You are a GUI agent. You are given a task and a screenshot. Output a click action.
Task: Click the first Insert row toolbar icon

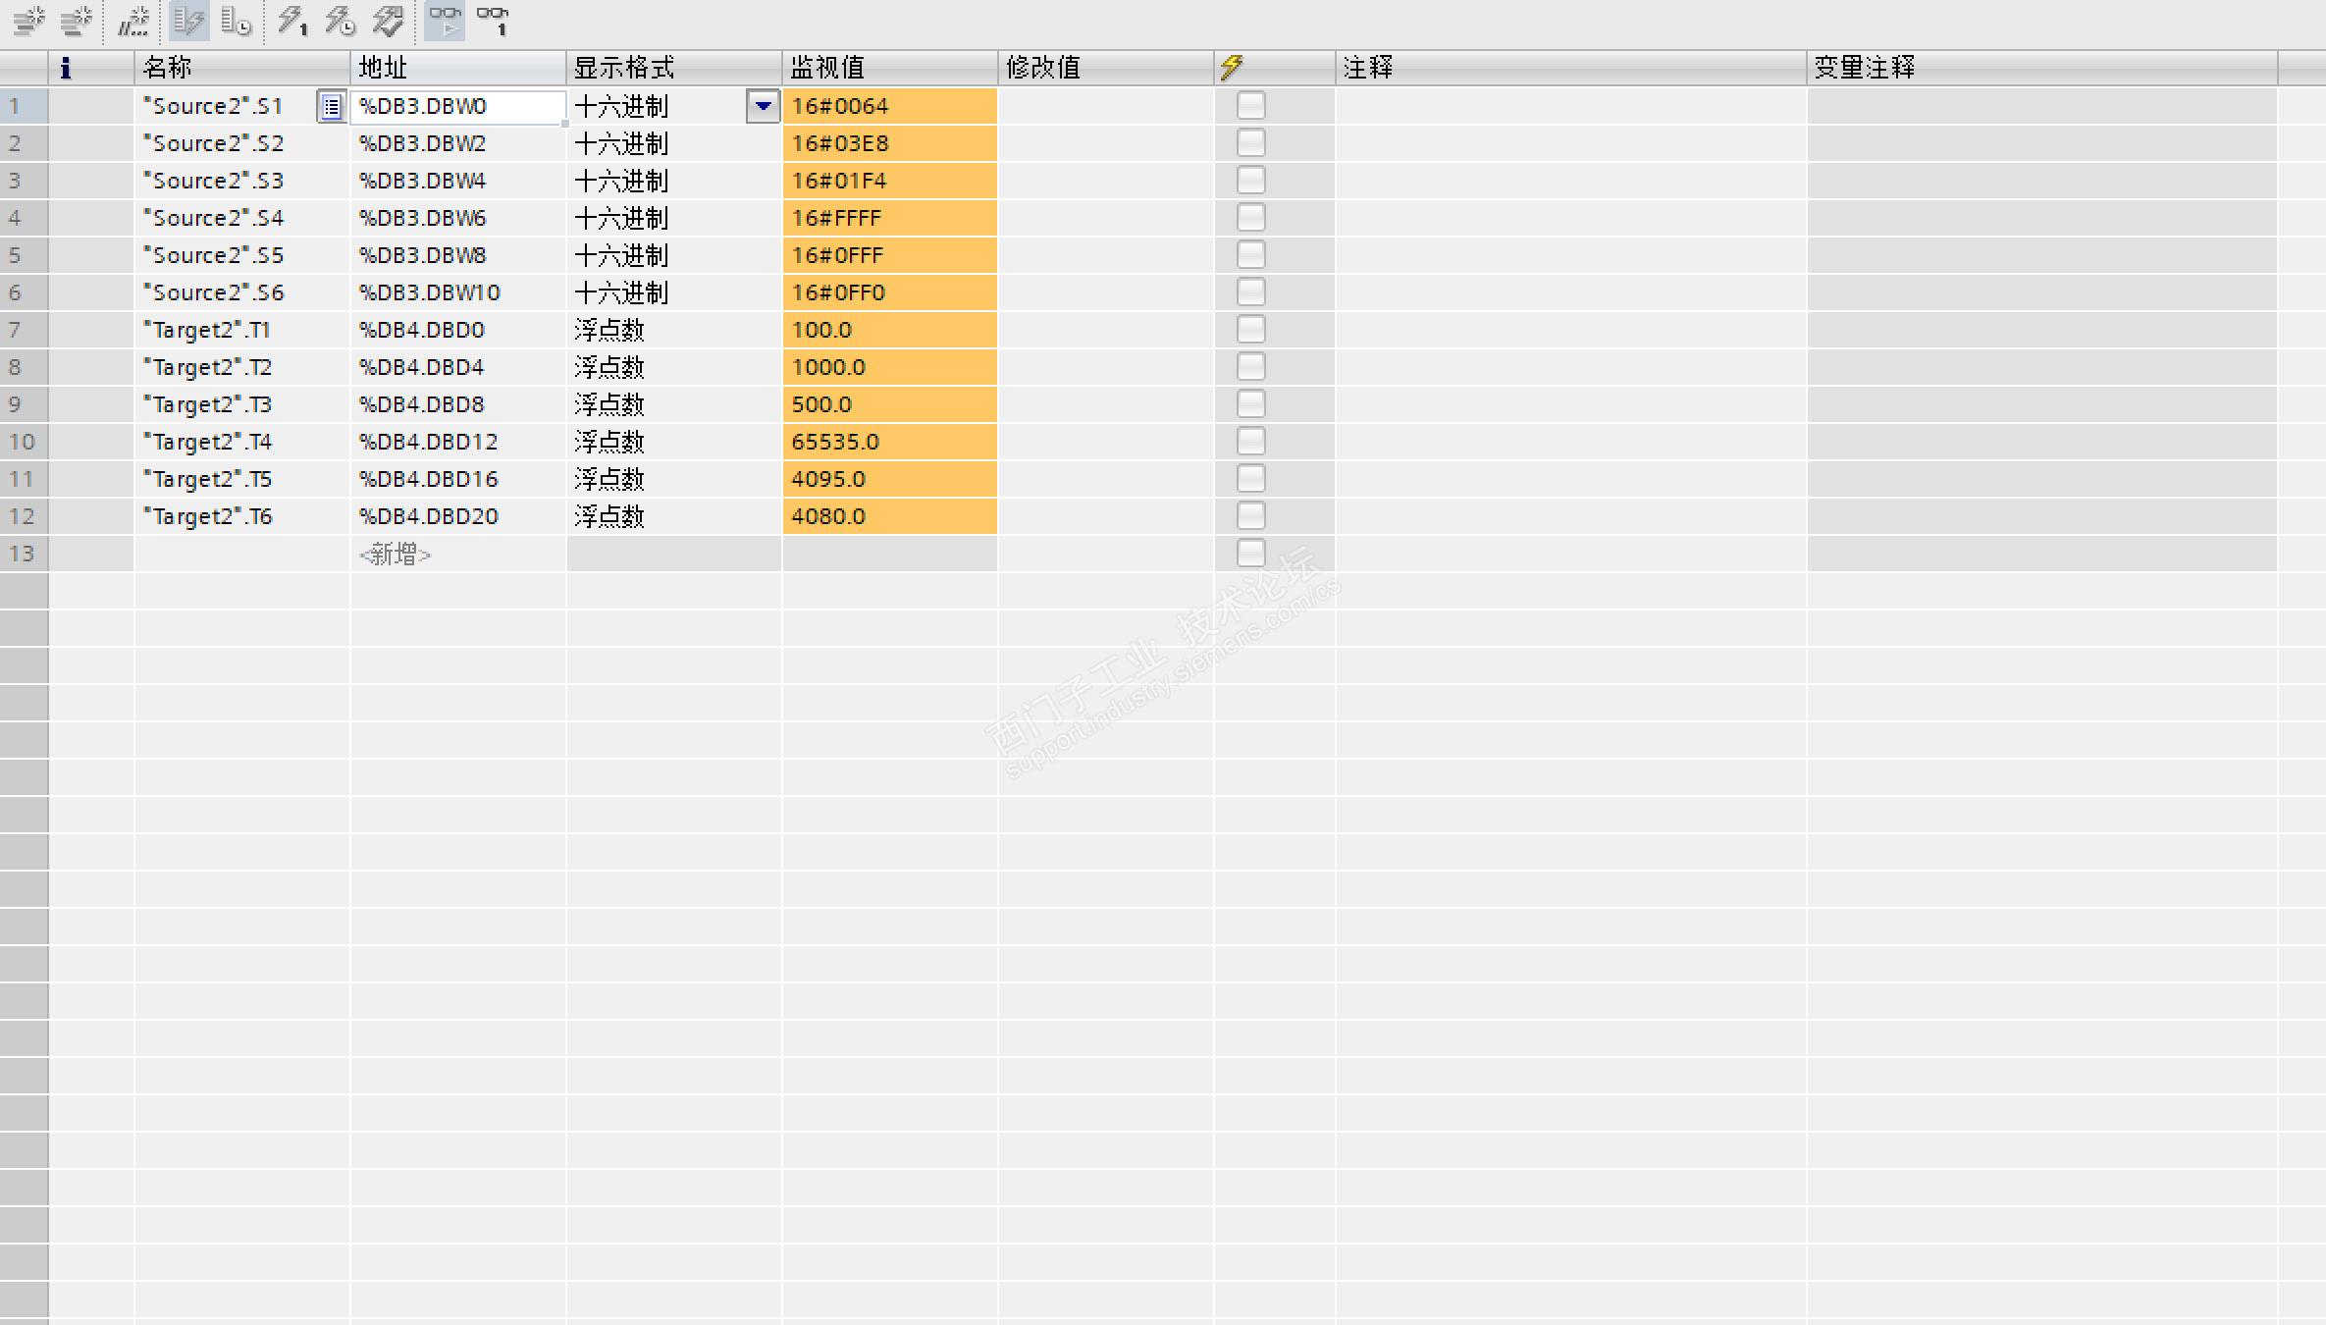pos(28,21)
